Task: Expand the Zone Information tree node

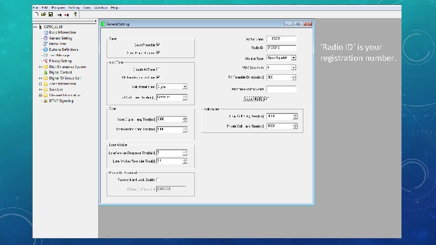Action: 40,83
